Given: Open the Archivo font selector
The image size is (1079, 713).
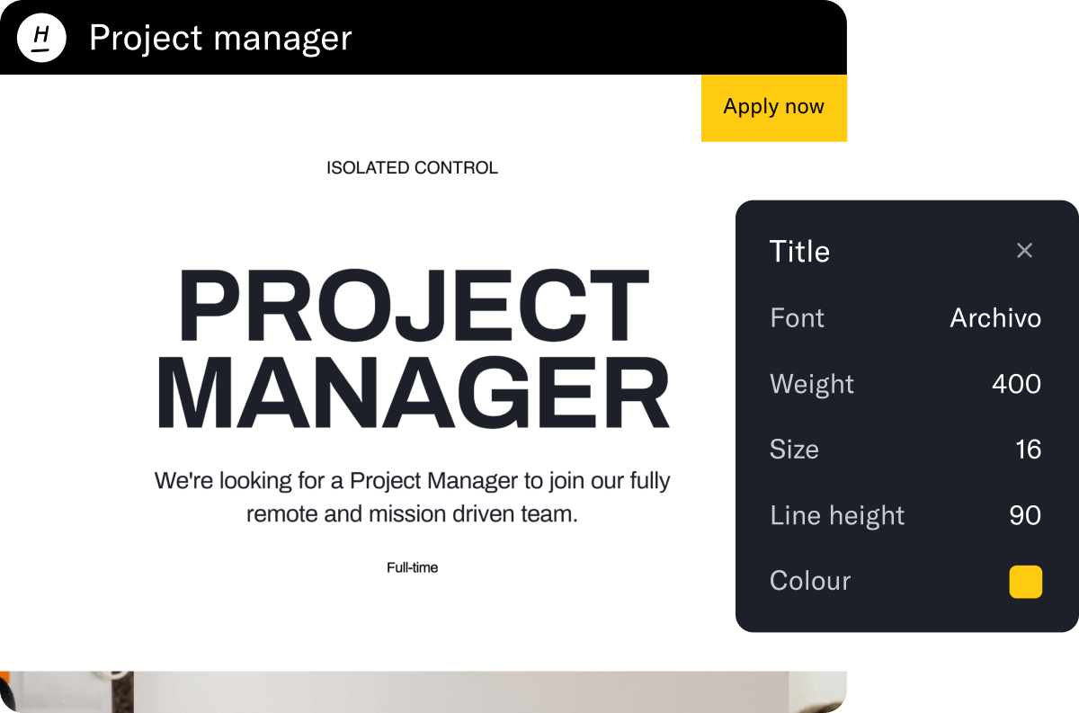Looking at the screenshot, I should click(994, 318).
